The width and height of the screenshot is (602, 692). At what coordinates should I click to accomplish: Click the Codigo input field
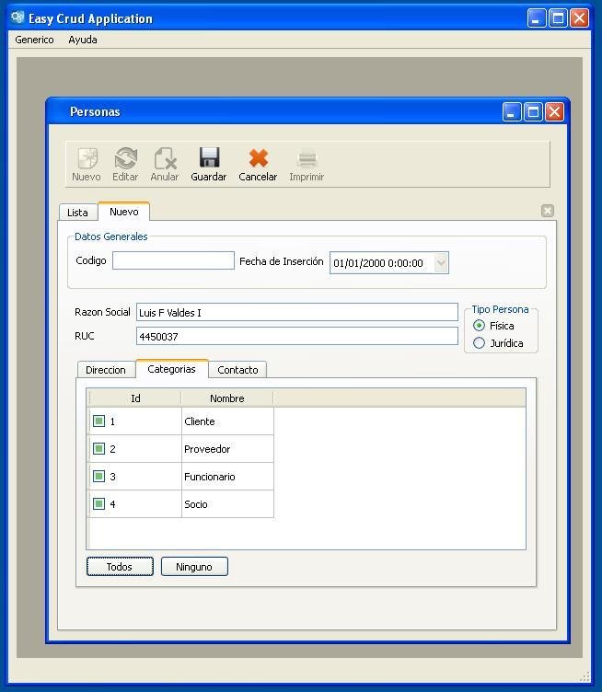click(173, 260)
